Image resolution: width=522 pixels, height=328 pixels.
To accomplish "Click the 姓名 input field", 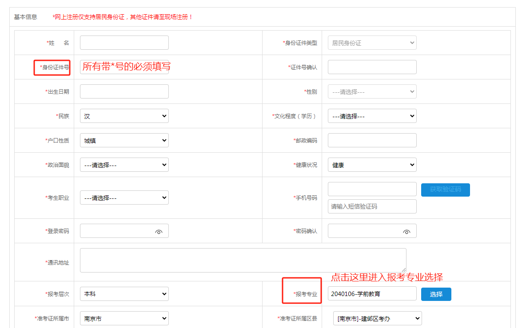I will pyautogui.click(x=124, y=43).
